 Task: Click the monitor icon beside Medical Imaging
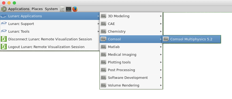[103, 54]
